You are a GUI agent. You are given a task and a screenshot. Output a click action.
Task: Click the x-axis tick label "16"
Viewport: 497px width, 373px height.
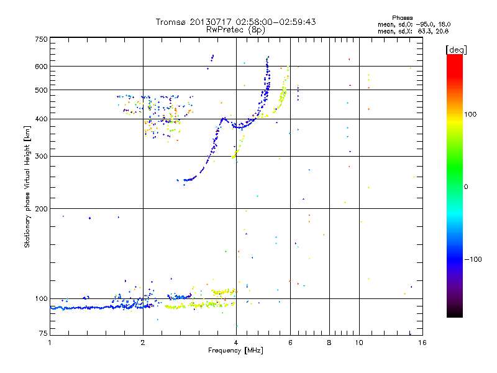(x=422, y=343)
